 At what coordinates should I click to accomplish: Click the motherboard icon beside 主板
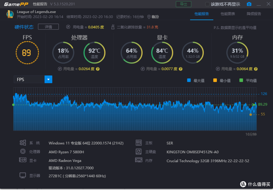[139, 143]
